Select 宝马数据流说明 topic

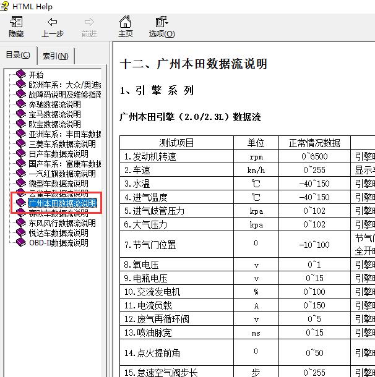coord(54,114)
